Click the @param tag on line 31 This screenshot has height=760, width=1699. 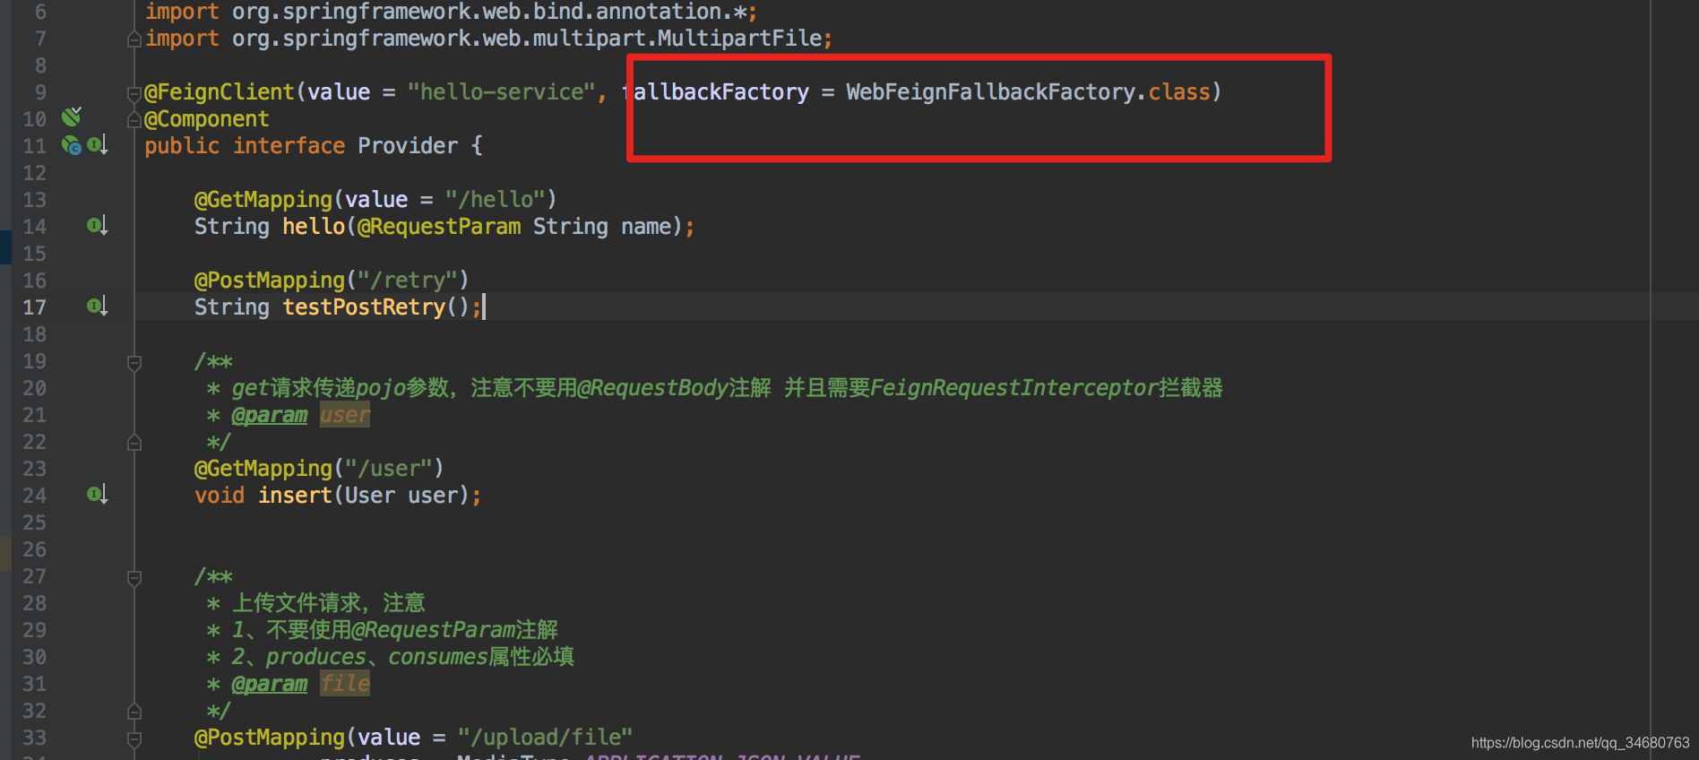[270, 684]
